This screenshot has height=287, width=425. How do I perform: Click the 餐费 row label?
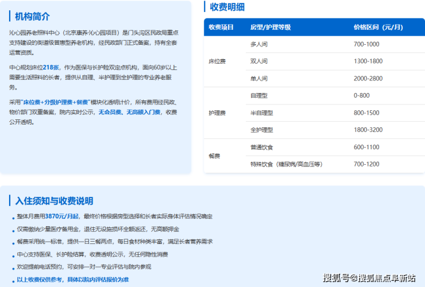[x=214, y=156]
